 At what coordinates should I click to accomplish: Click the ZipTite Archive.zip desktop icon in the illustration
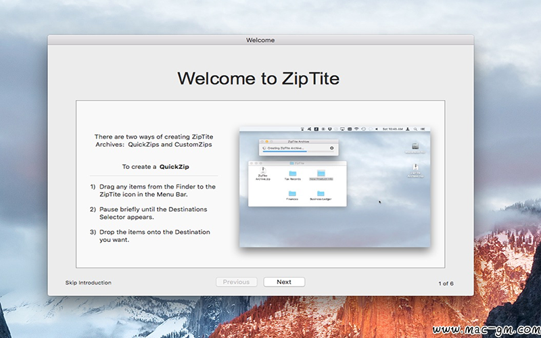[x=415, y=171]
